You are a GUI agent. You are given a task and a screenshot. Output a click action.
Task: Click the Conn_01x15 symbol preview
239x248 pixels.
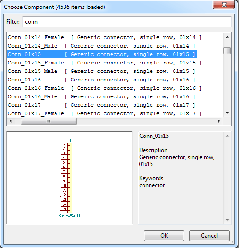pos(70,178)
